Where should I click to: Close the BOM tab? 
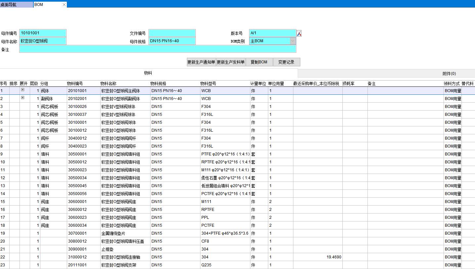tap(64, 5)
